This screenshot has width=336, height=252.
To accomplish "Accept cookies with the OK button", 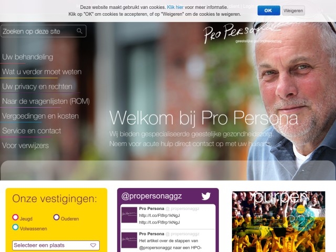I will (269, 10).
